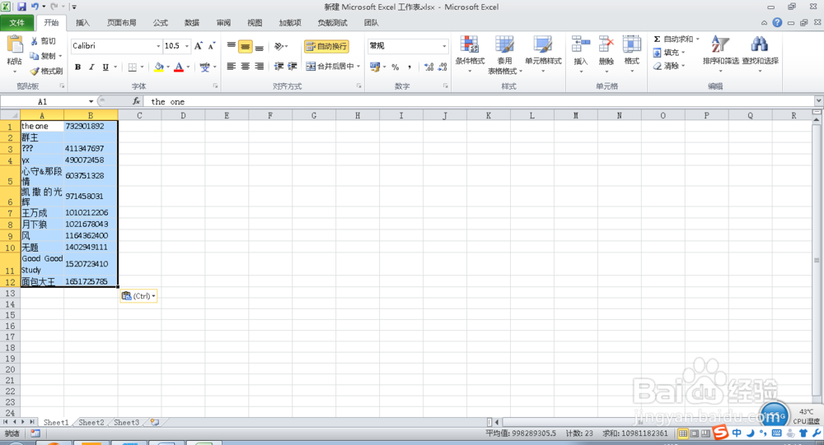
Task: Click the Clear button in editing group
Action: click(x=669, y=66)
